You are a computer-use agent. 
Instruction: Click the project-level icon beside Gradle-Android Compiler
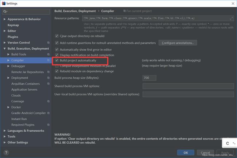[48, 113]
